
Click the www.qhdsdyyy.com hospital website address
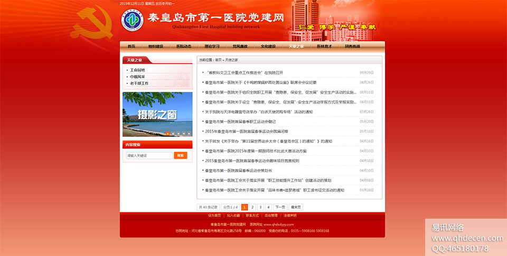click(x=278, y=224)
